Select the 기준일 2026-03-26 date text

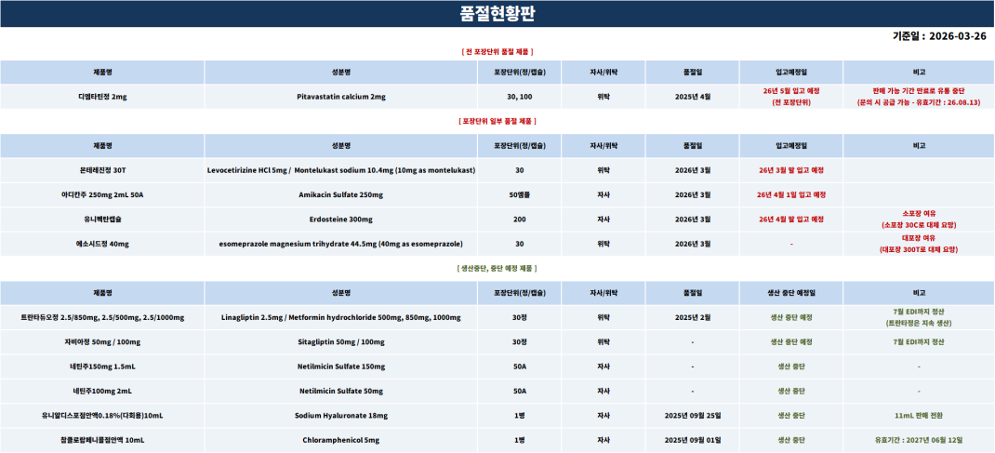(x=939, y=36)
